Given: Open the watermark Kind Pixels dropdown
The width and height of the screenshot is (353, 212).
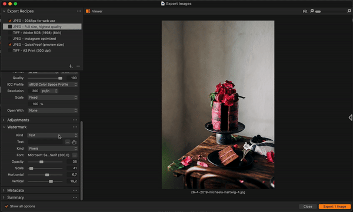Looking at the screenshot, I should [x=53, y=149].
